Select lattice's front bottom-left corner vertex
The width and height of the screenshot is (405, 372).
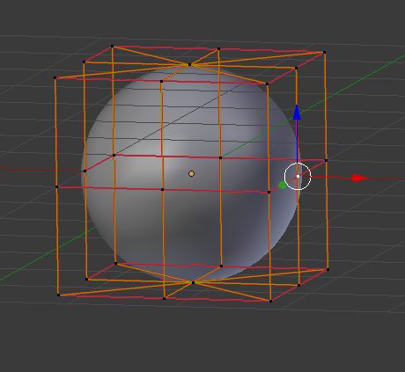point(58,295)
